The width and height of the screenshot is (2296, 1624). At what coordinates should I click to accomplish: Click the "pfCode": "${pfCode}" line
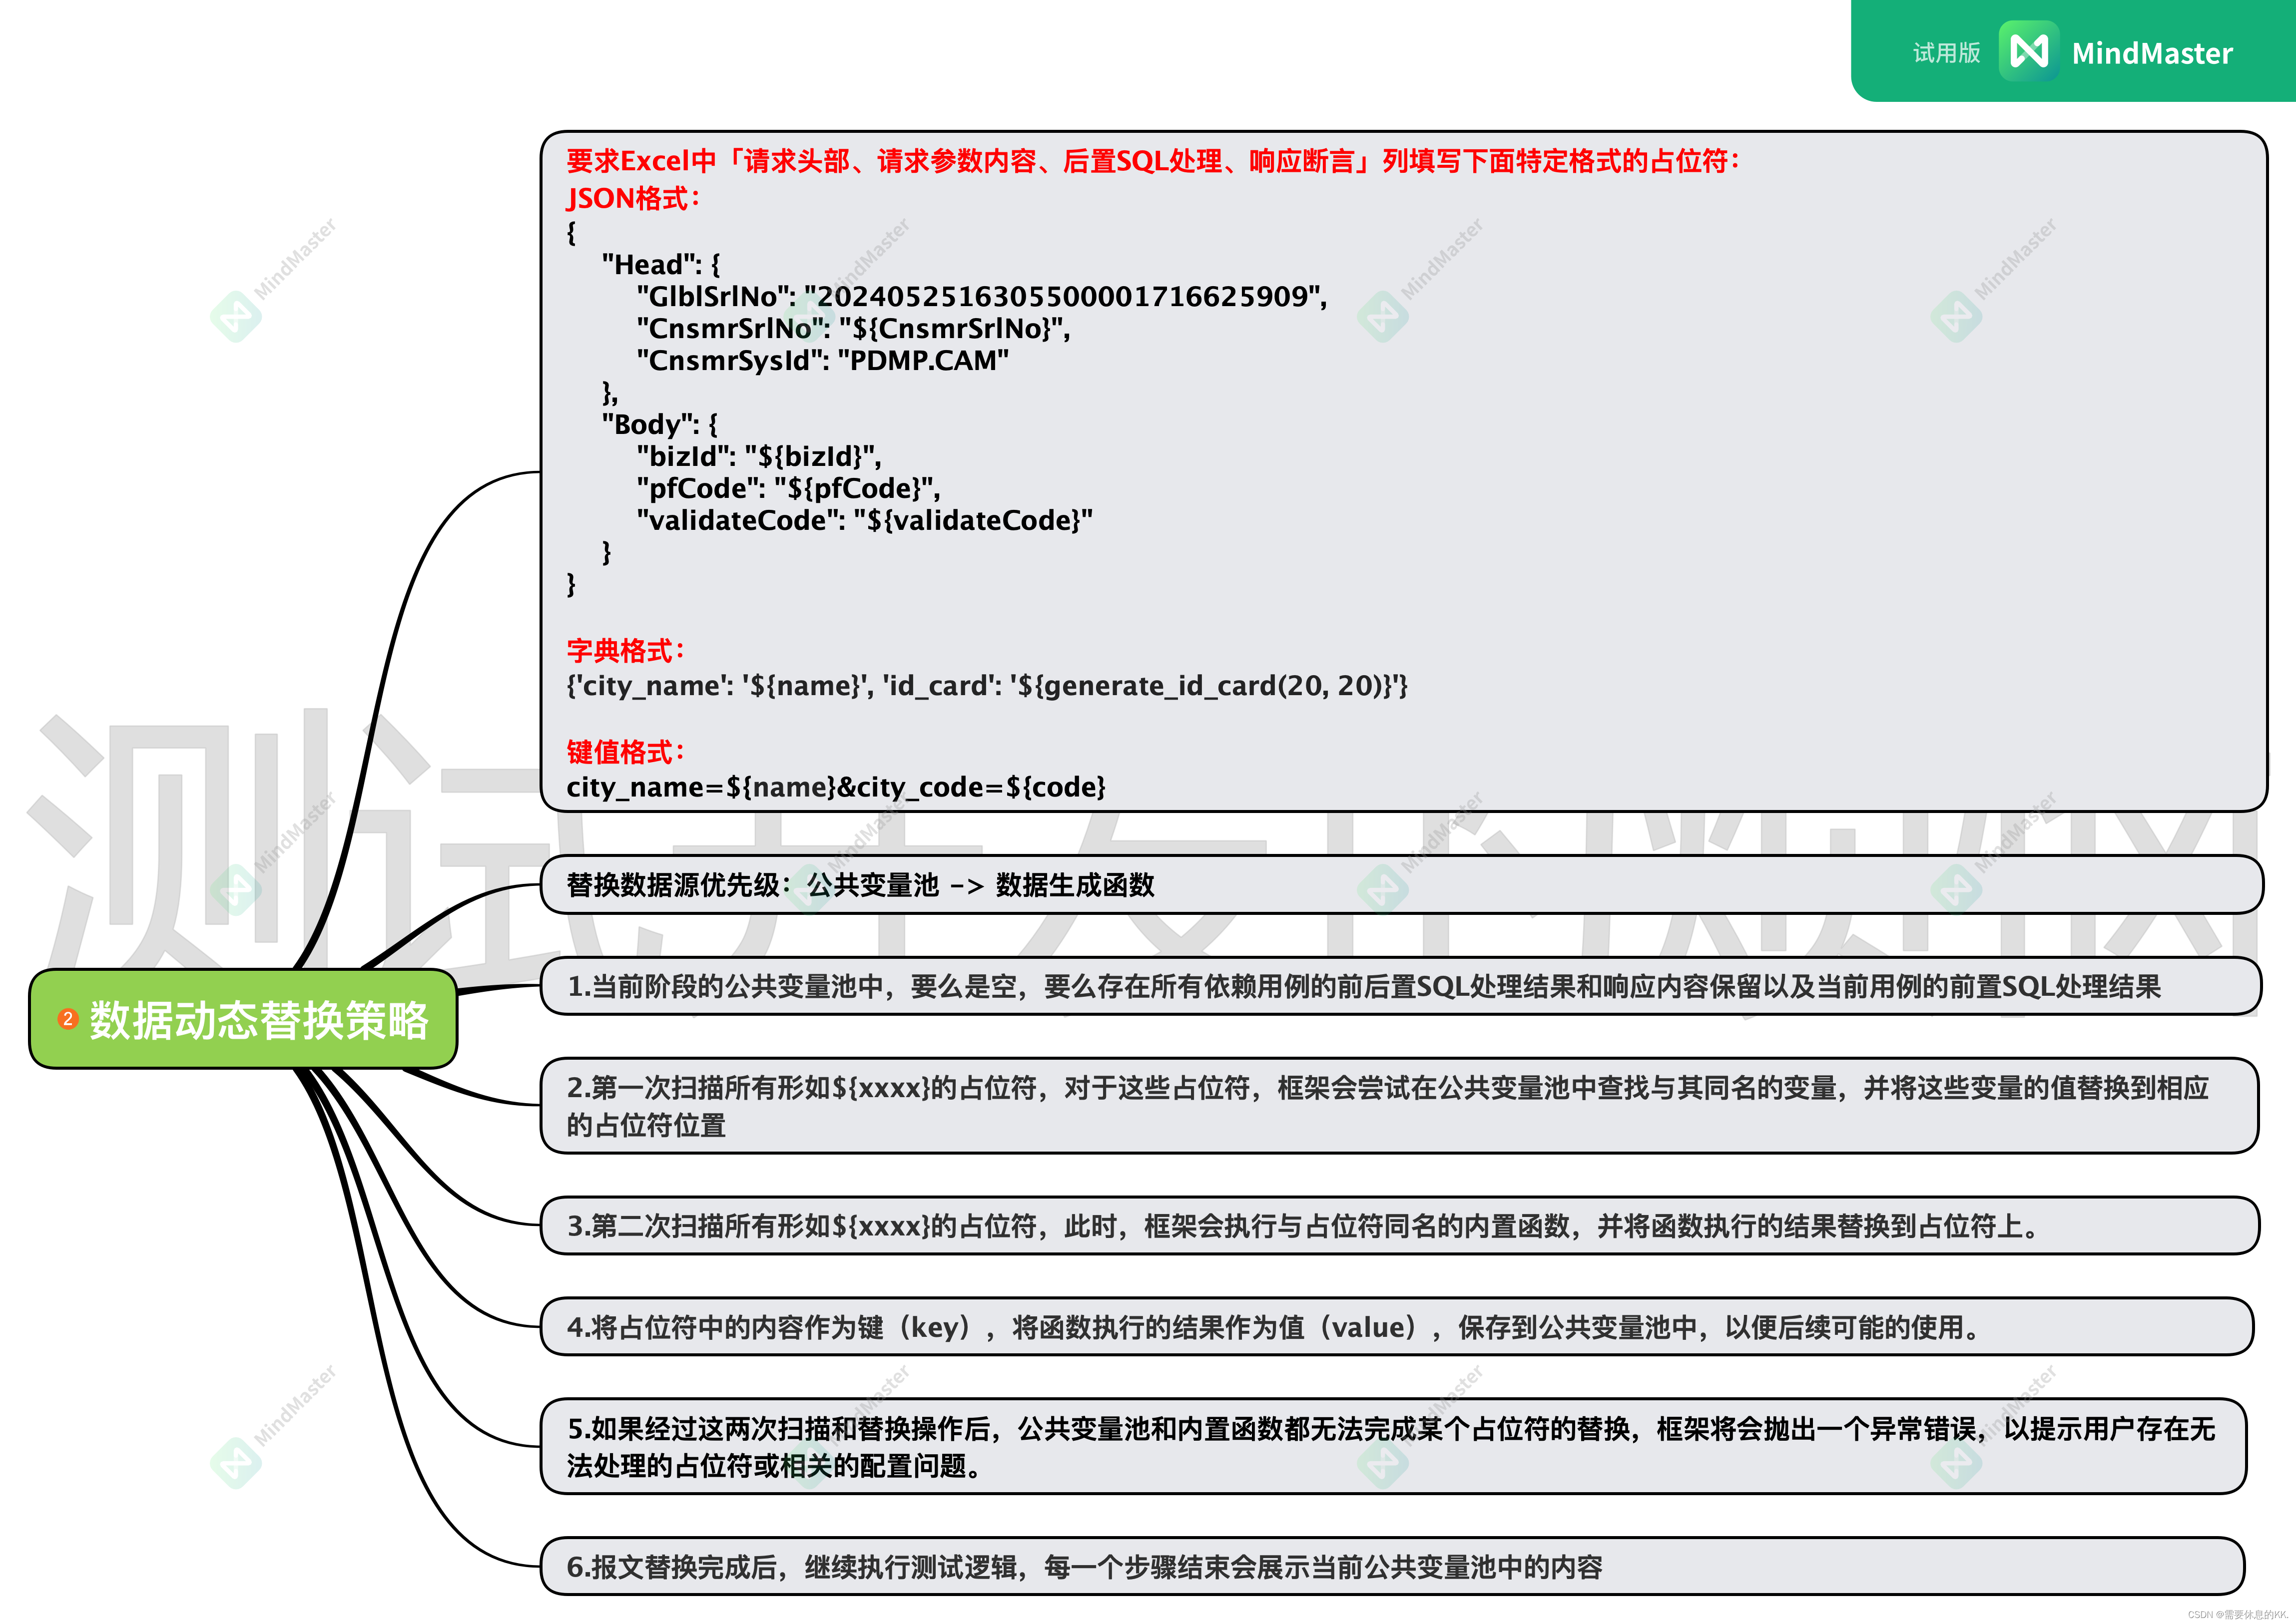[788, 488]
